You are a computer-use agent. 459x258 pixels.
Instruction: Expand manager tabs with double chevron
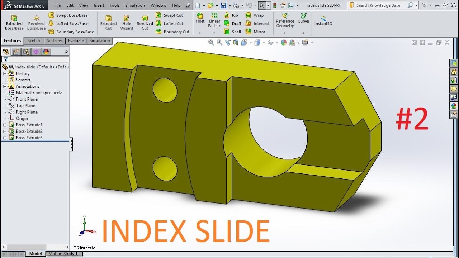pos(66,52)
